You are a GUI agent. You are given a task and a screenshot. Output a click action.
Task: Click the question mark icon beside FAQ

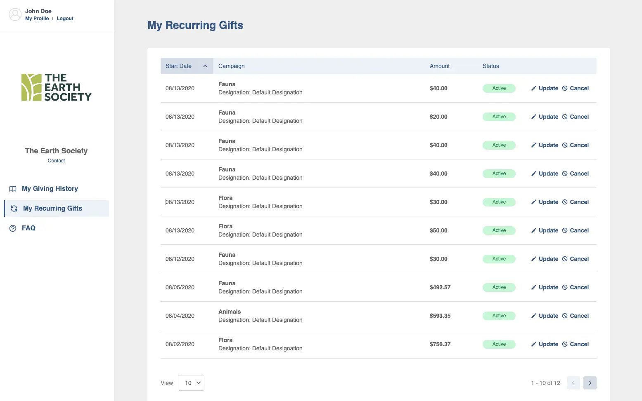coord(13,228)
